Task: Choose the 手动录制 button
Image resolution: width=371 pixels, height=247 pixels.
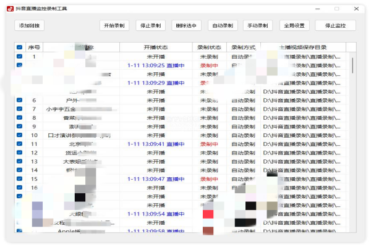Action: pos(258,26)
